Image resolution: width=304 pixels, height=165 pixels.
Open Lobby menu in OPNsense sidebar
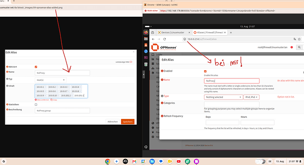(159, 54)
